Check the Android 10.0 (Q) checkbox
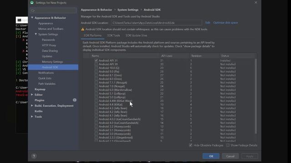 pyautogui.click(x=96, y=68)
